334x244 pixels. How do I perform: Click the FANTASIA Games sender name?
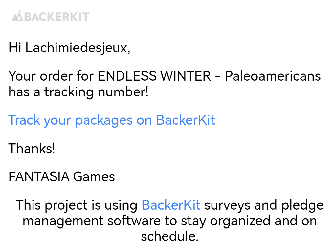(x=61, y=177)
